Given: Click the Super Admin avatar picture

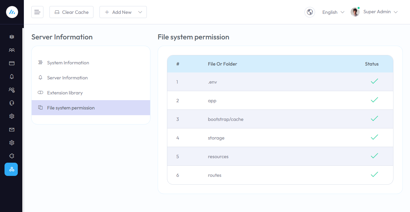Looking at the screenshot, I should (355, 12).
